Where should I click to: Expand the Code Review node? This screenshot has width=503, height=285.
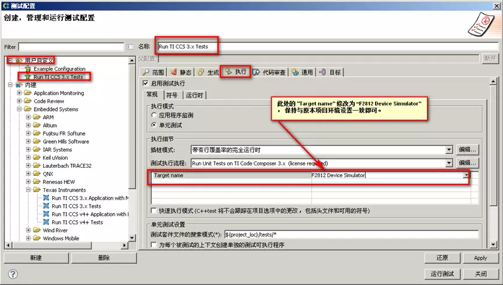tap(19, 101)
